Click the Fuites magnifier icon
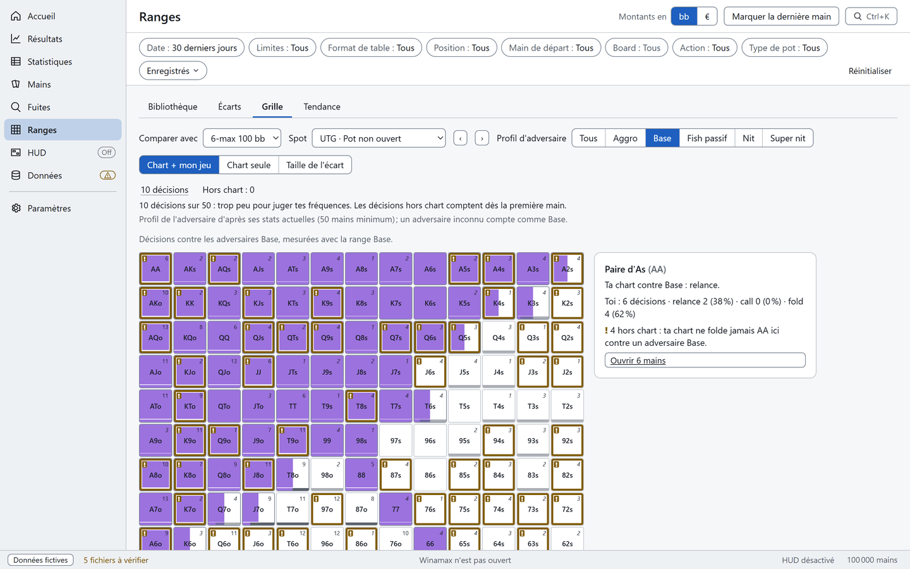 (x=16, y=107)
